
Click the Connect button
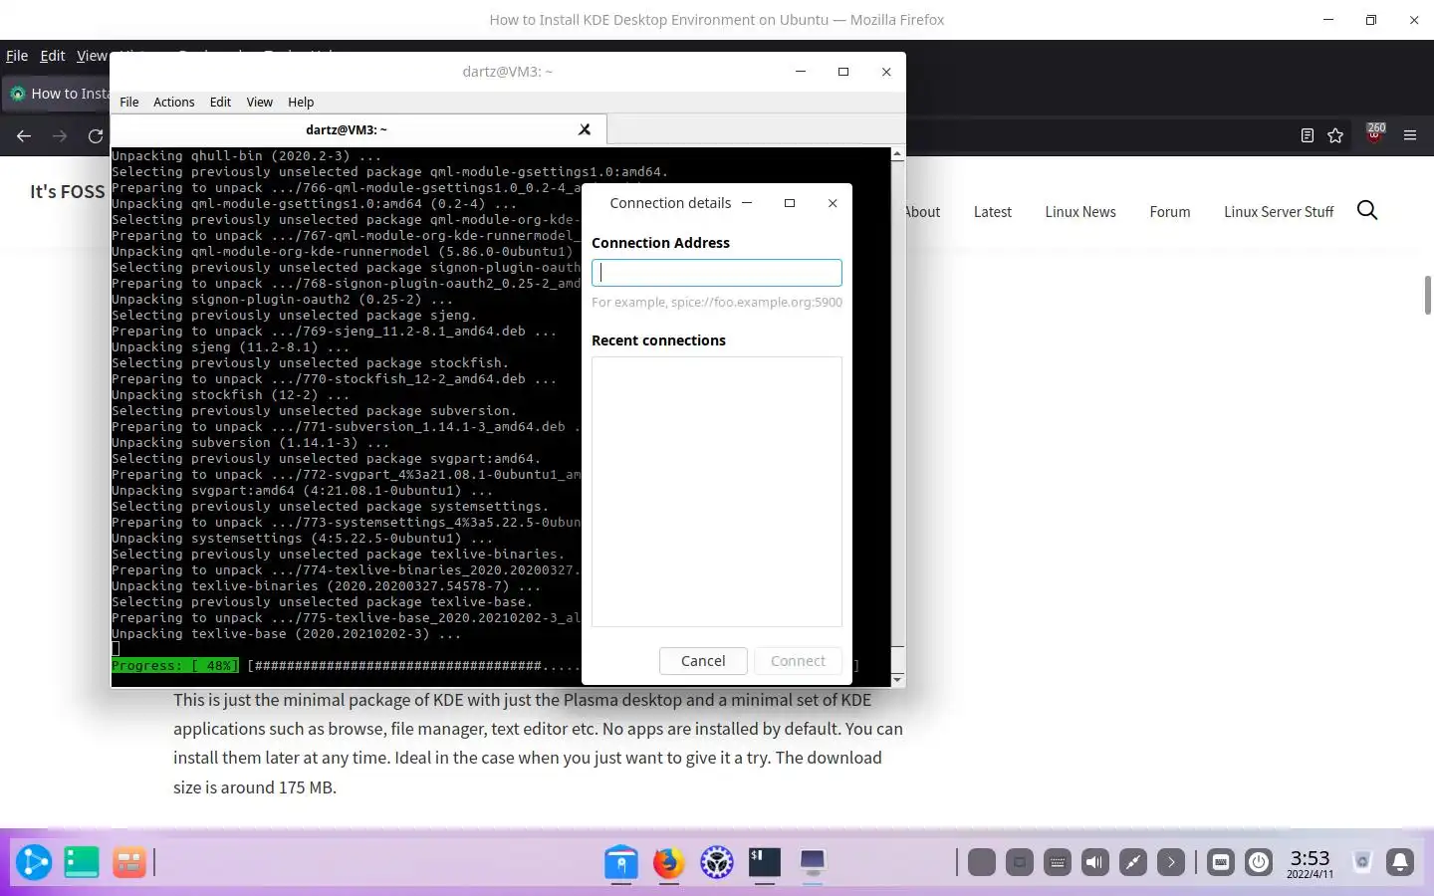(799, 661)
